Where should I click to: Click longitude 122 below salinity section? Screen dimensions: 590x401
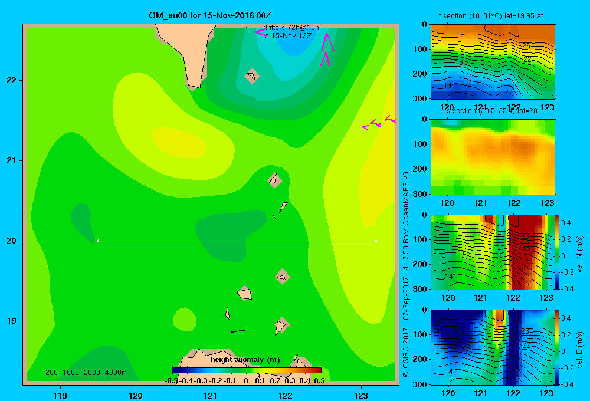[514, 203]
